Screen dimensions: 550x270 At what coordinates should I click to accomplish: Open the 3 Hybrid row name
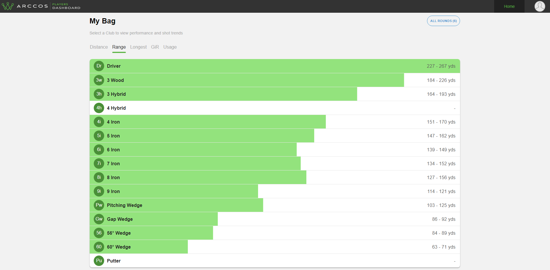point(116,94)
